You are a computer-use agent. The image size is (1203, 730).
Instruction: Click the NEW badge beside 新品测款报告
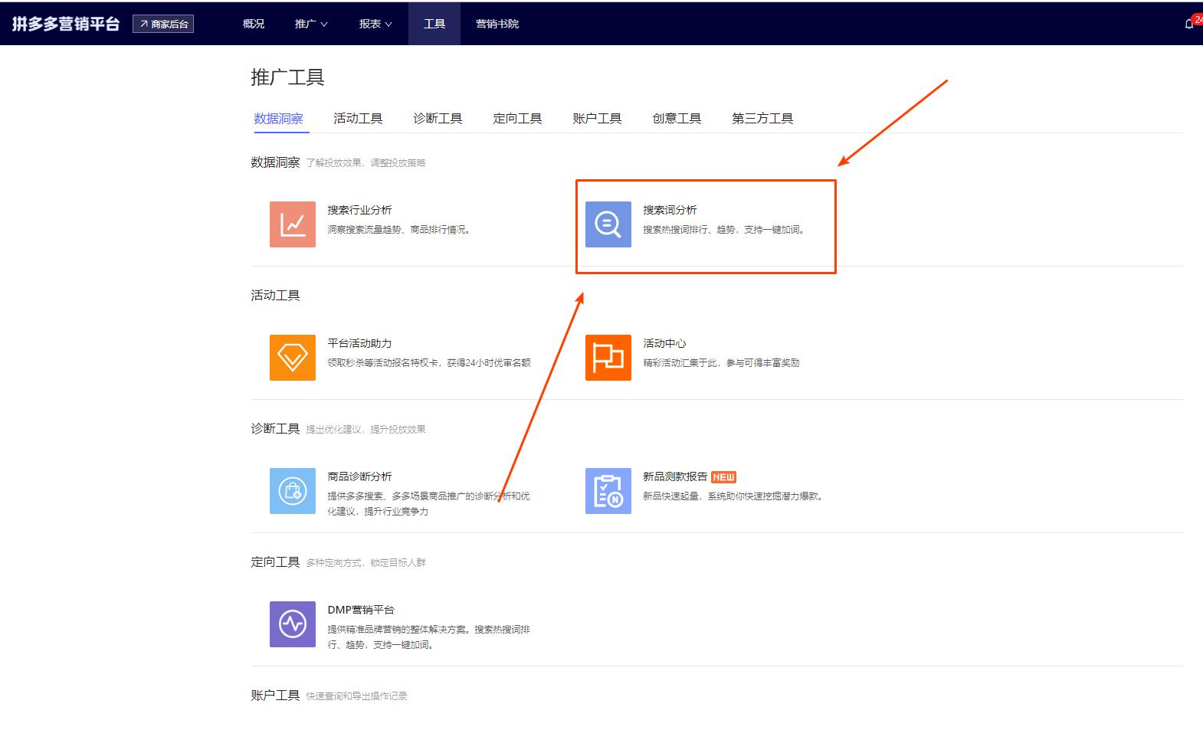click(x=723, y=476)
